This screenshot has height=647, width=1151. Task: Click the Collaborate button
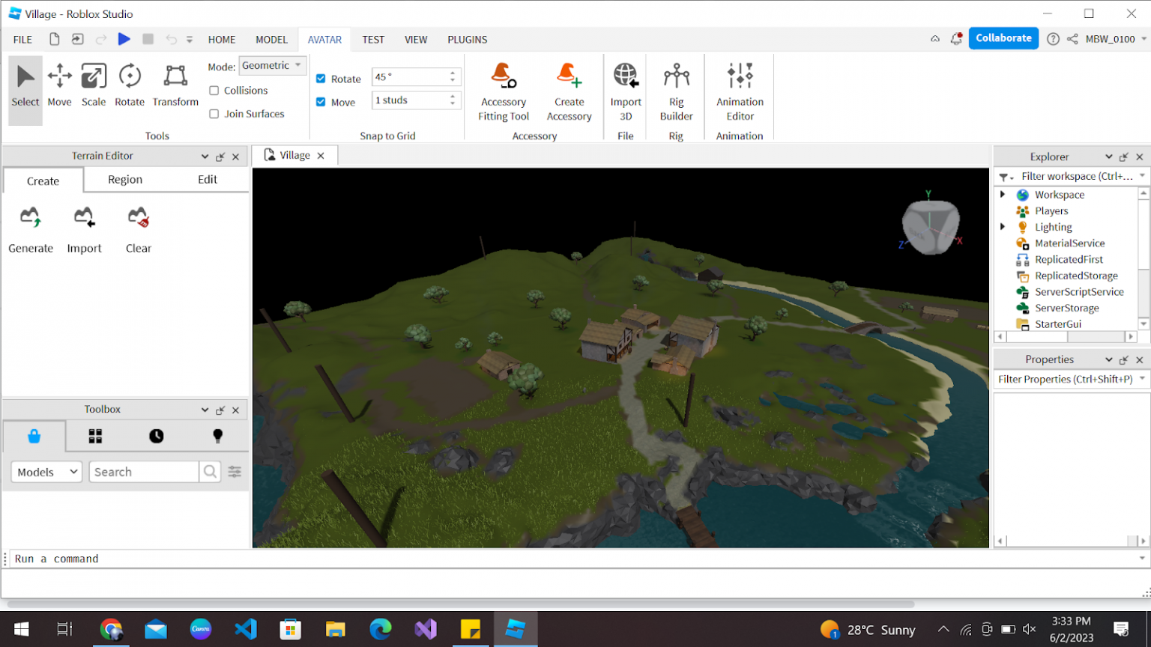(1003, 37)
